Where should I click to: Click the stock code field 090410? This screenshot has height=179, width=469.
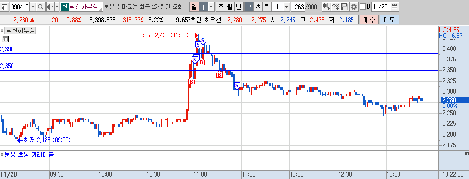(20, 7)
